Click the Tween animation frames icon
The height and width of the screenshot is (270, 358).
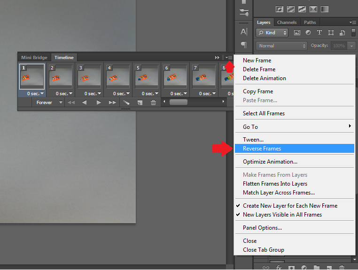pos(126,103)
